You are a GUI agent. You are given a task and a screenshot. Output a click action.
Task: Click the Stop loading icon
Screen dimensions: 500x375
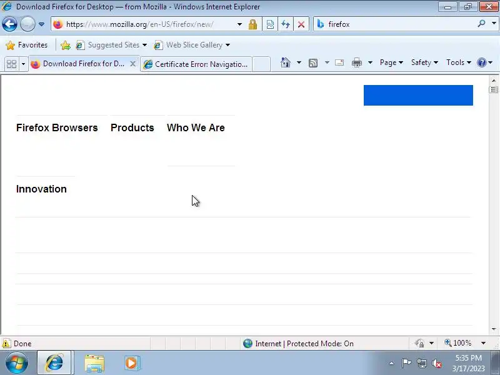tap(301, 24)
